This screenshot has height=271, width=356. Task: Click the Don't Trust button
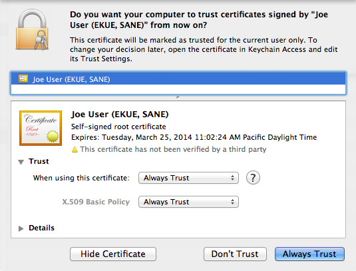coord(235,254)
